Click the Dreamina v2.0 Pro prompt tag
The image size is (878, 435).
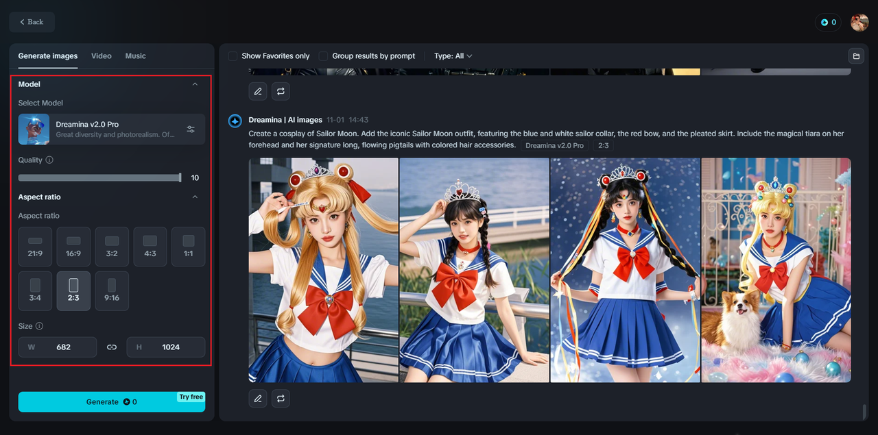pos(554,146)
